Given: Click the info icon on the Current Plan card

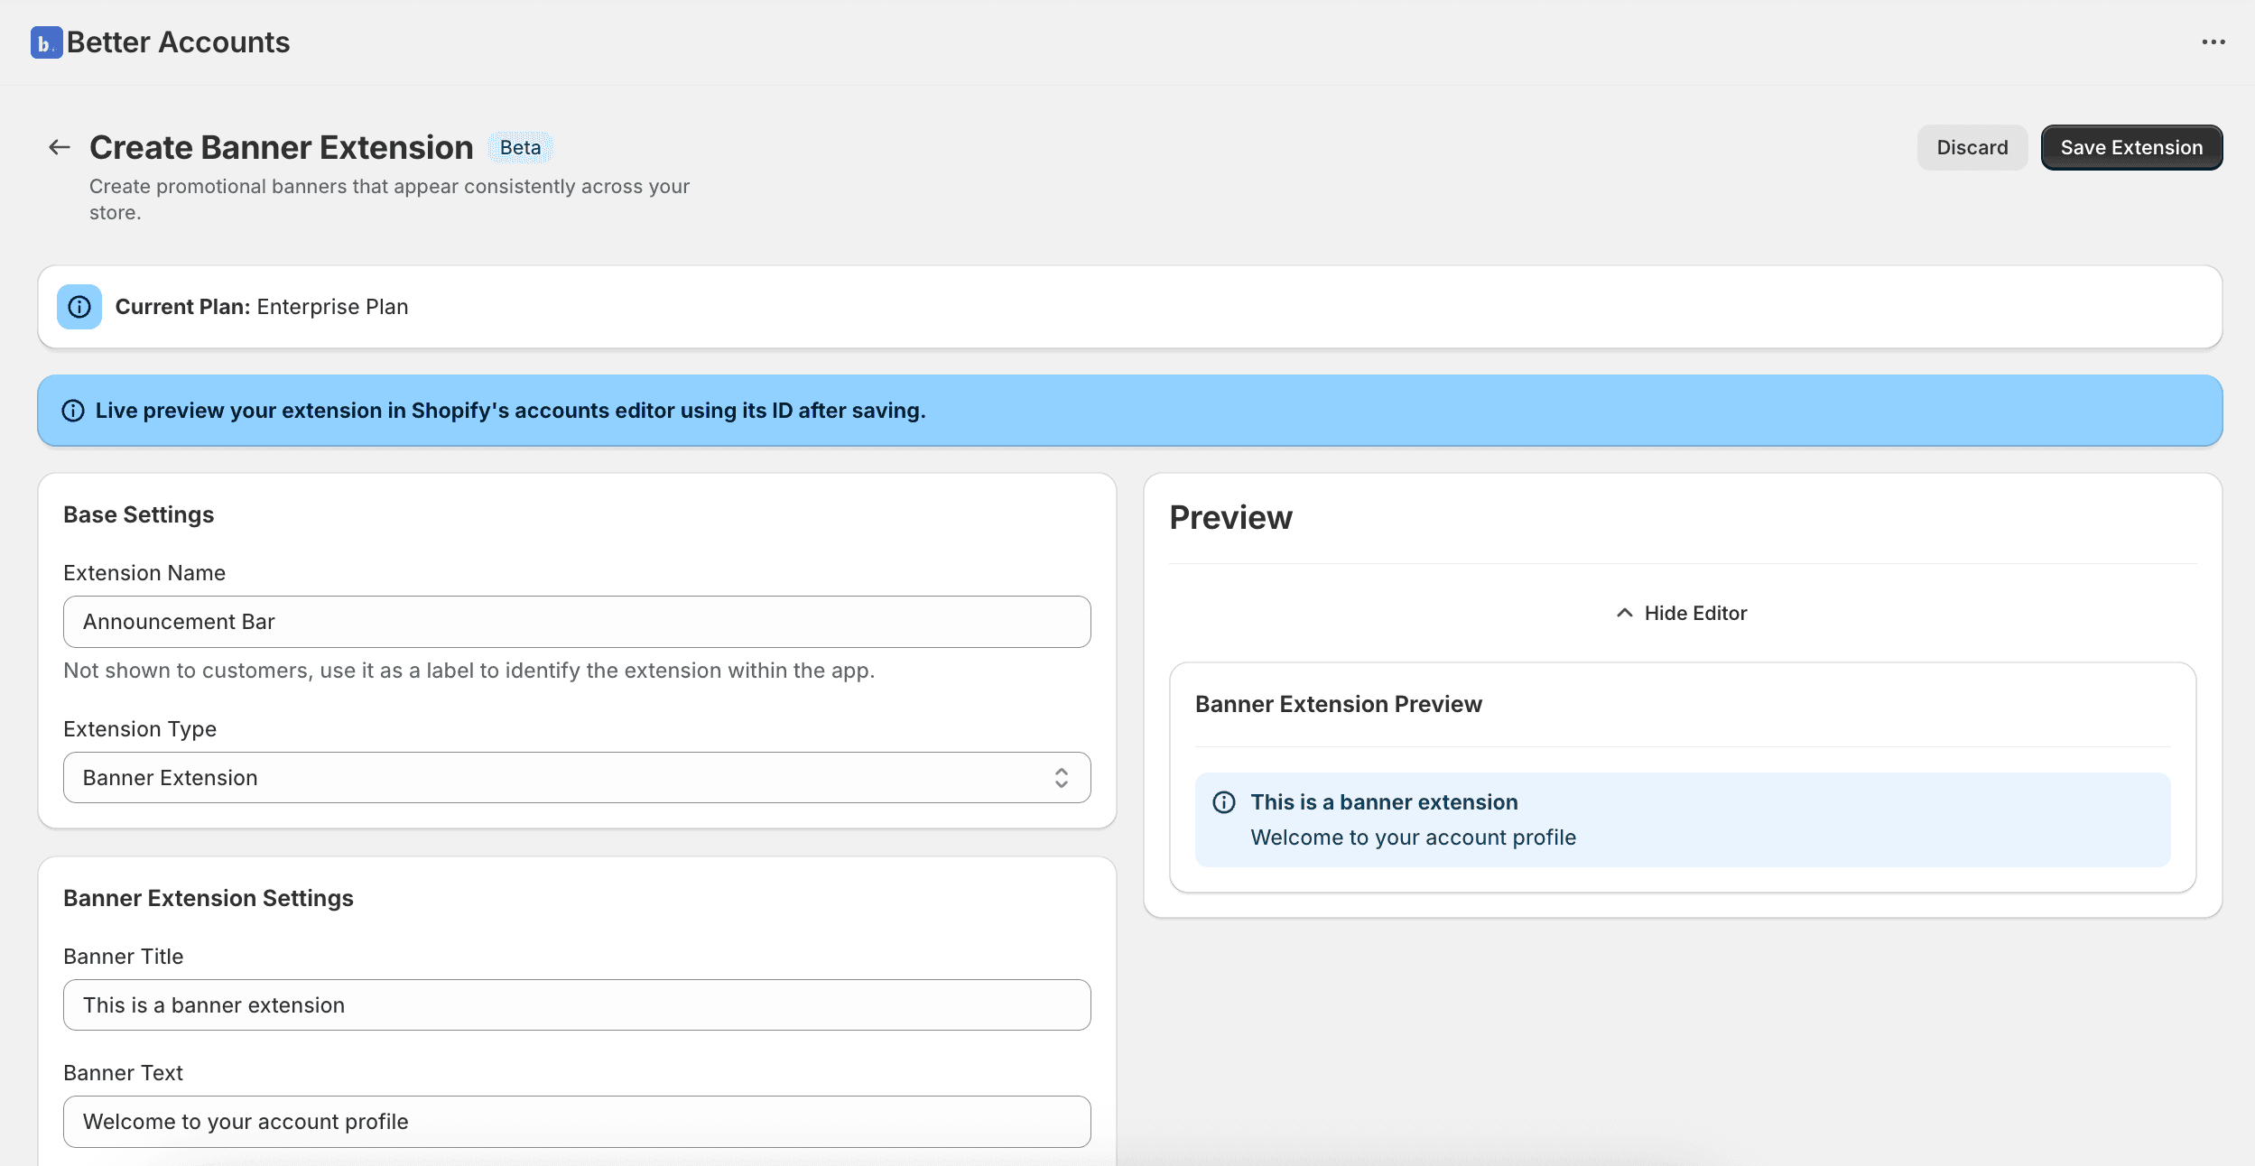Looking at the screenshot, I should (79, 306).
